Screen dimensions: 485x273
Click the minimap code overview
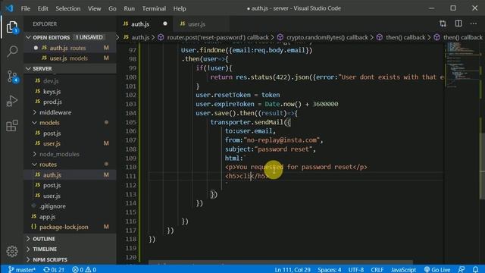[462, 65]
